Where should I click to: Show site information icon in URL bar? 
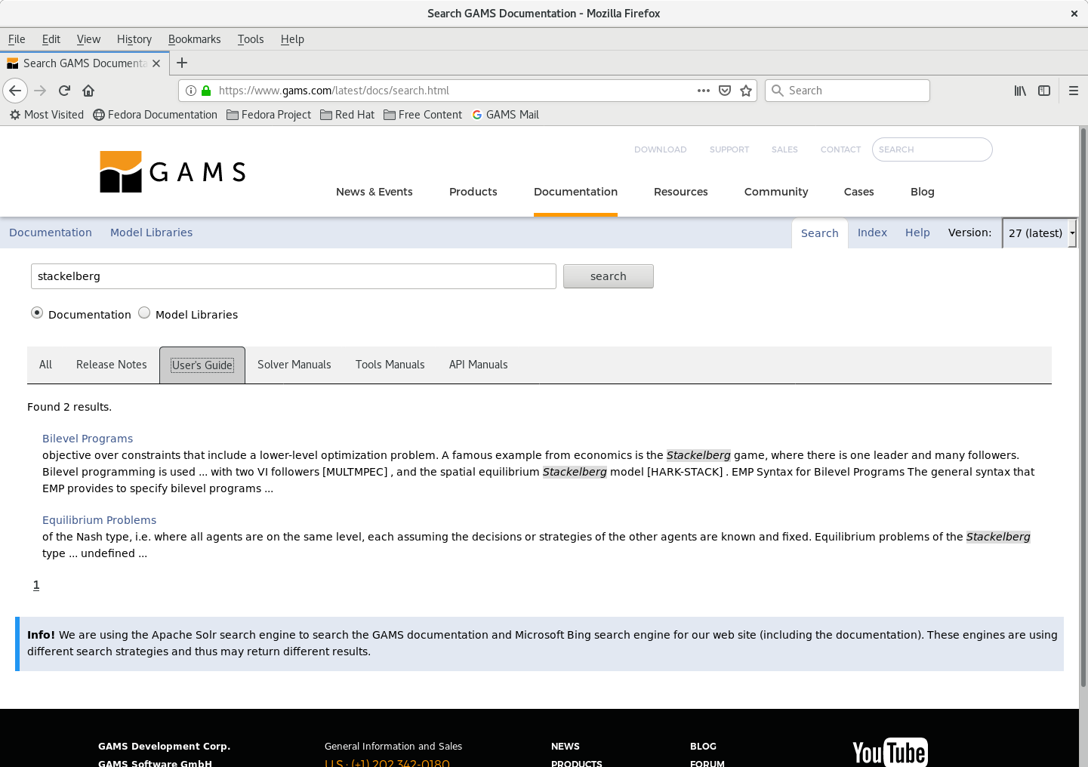tap(191, 91)
